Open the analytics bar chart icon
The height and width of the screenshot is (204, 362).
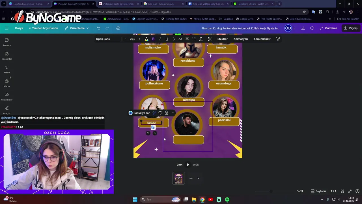pos(303,28)
